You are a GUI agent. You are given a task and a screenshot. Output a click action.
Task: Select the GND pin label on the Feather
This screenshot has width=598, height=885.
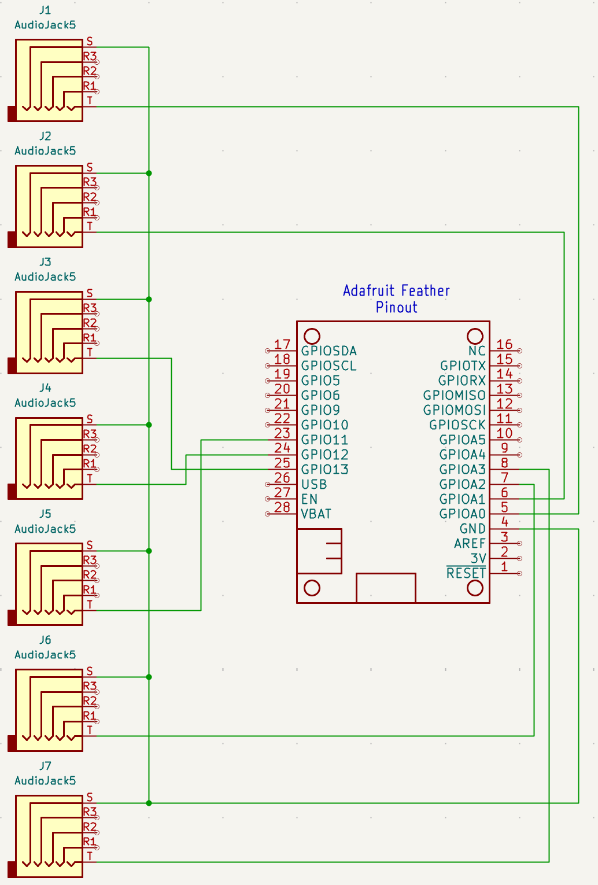point(473,529)
